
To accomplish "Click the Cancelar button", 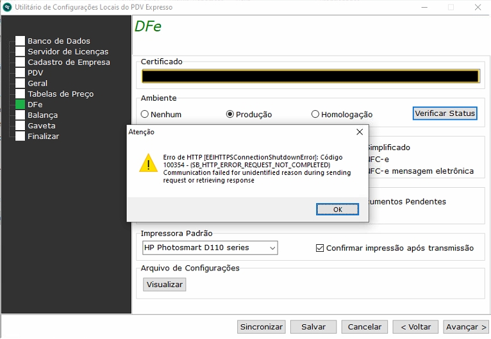I will [365, 327].
